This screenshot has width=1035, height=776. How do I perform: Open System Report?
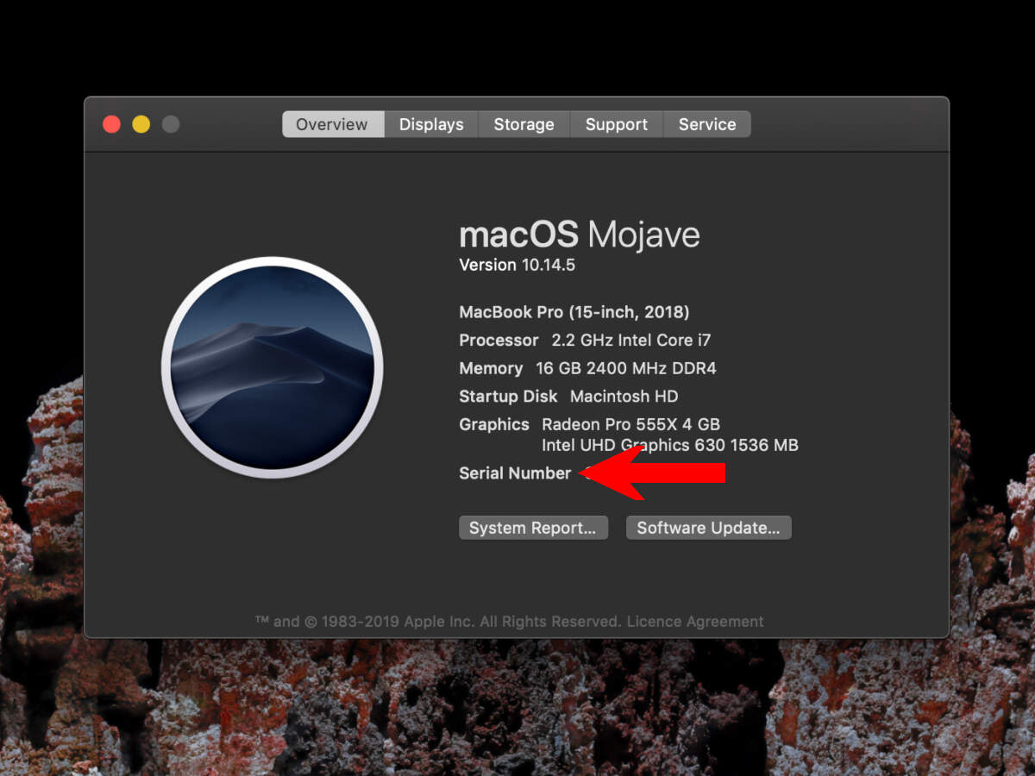[533, 528]
